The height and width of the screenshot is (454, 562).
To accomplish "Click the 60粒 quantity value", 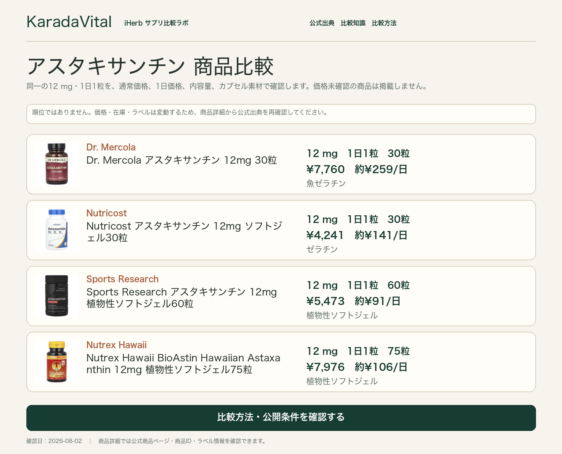I will pos(398,285).
